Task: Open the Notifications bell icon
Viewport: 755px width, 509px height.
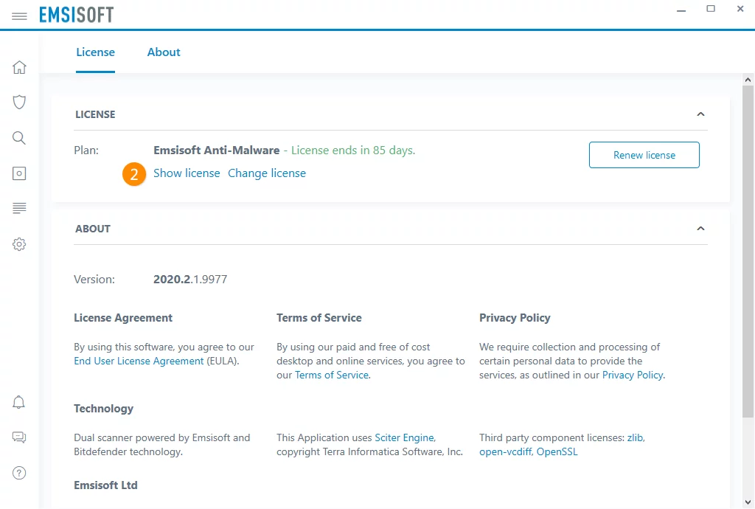Action: point(18,402)
